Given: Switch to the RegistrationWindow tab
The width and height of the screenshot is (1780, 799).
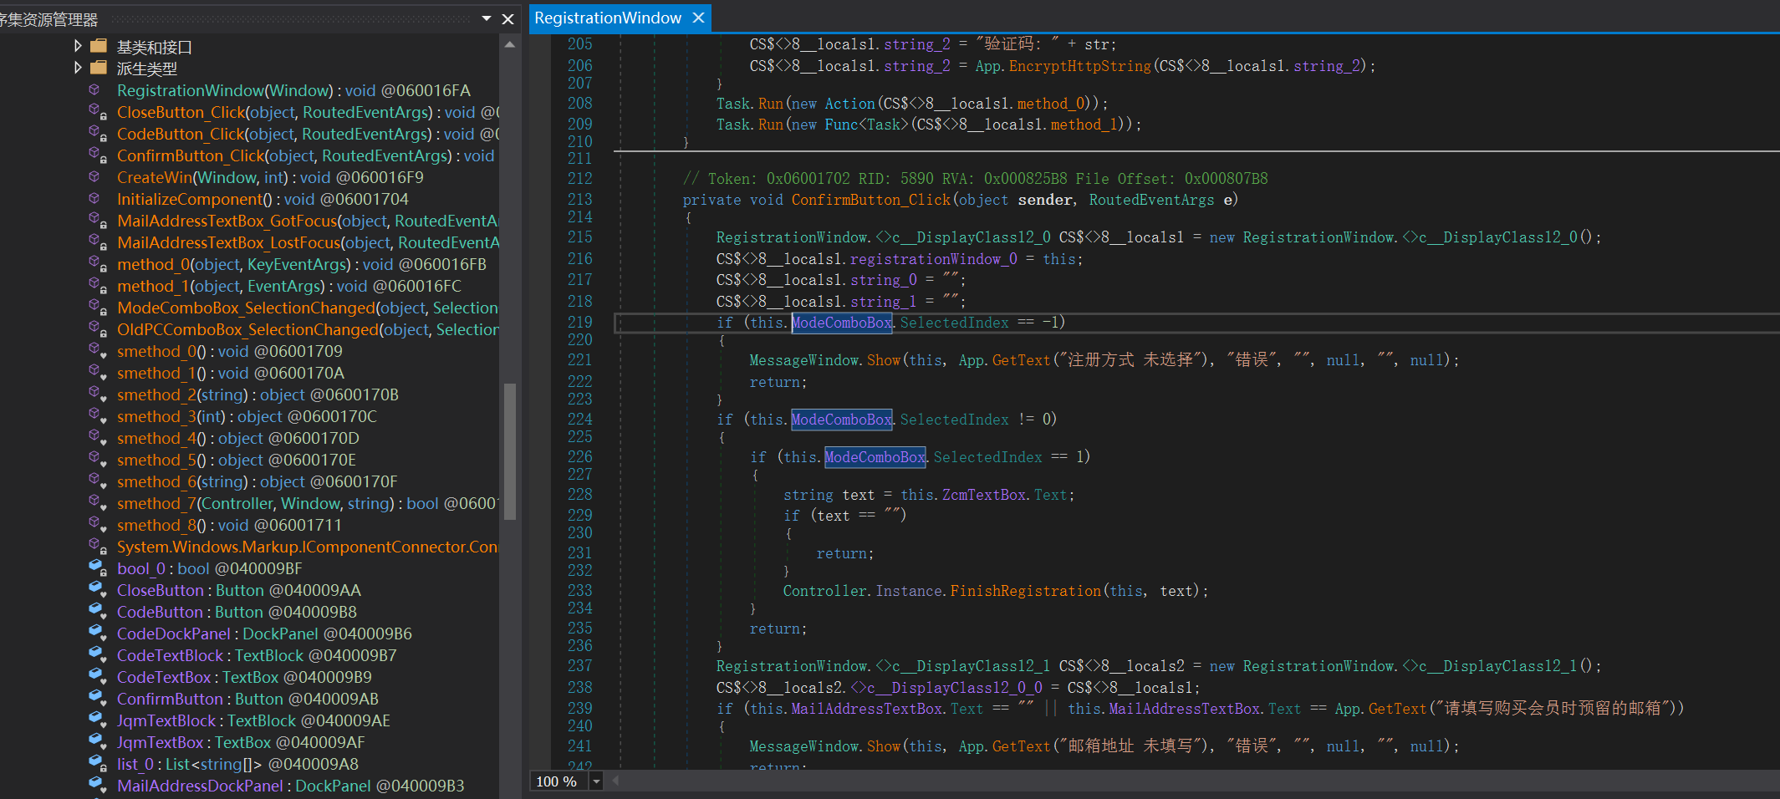Looking at the screenshot, I should (608, 18).
